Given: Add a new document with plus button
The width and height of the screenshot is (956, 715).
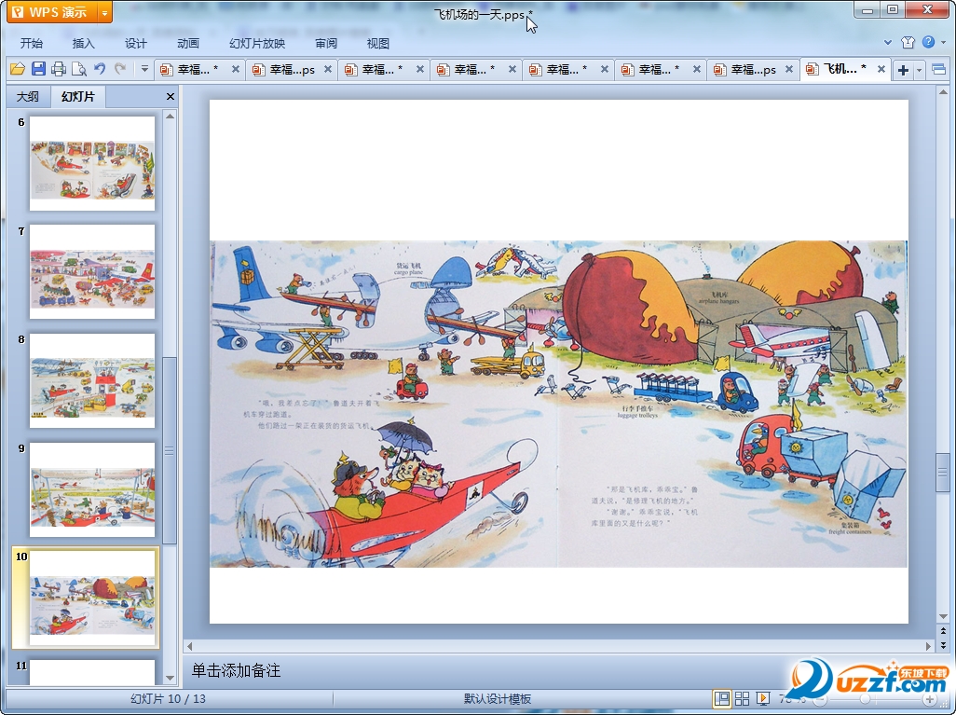Looking at the screenshot, I should coord(903,70).
